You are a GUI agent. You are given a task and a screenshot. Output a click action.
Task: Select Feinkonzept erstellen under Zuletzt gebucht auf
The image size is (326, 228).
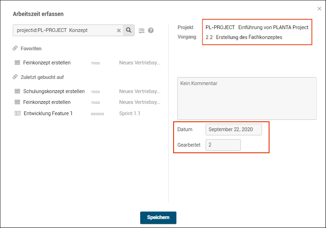[47, 102]
